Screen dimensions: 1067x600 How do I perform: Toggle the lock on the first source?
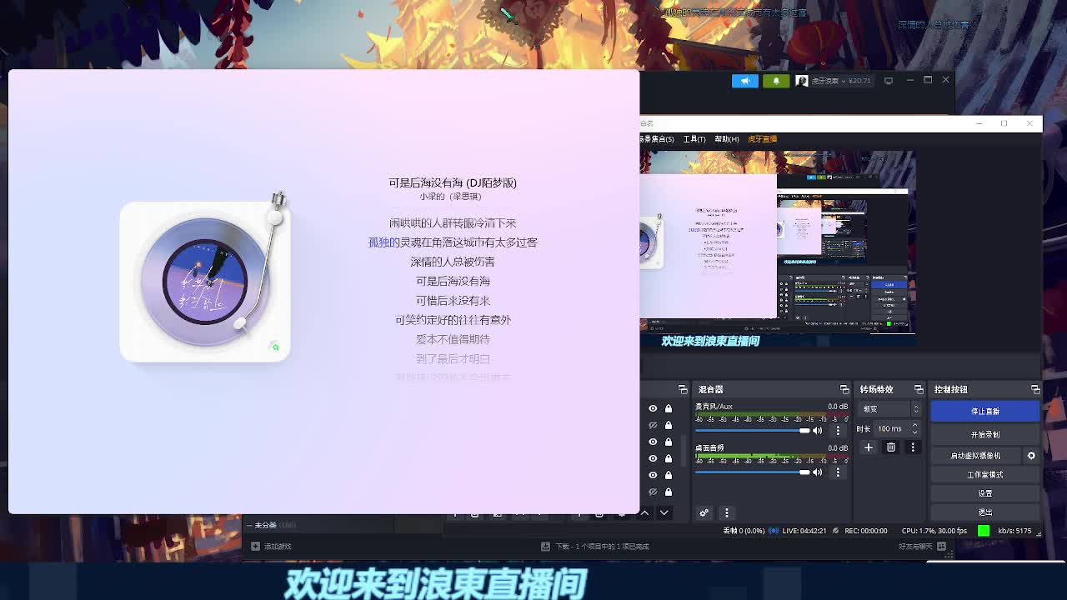click(668, 408)
